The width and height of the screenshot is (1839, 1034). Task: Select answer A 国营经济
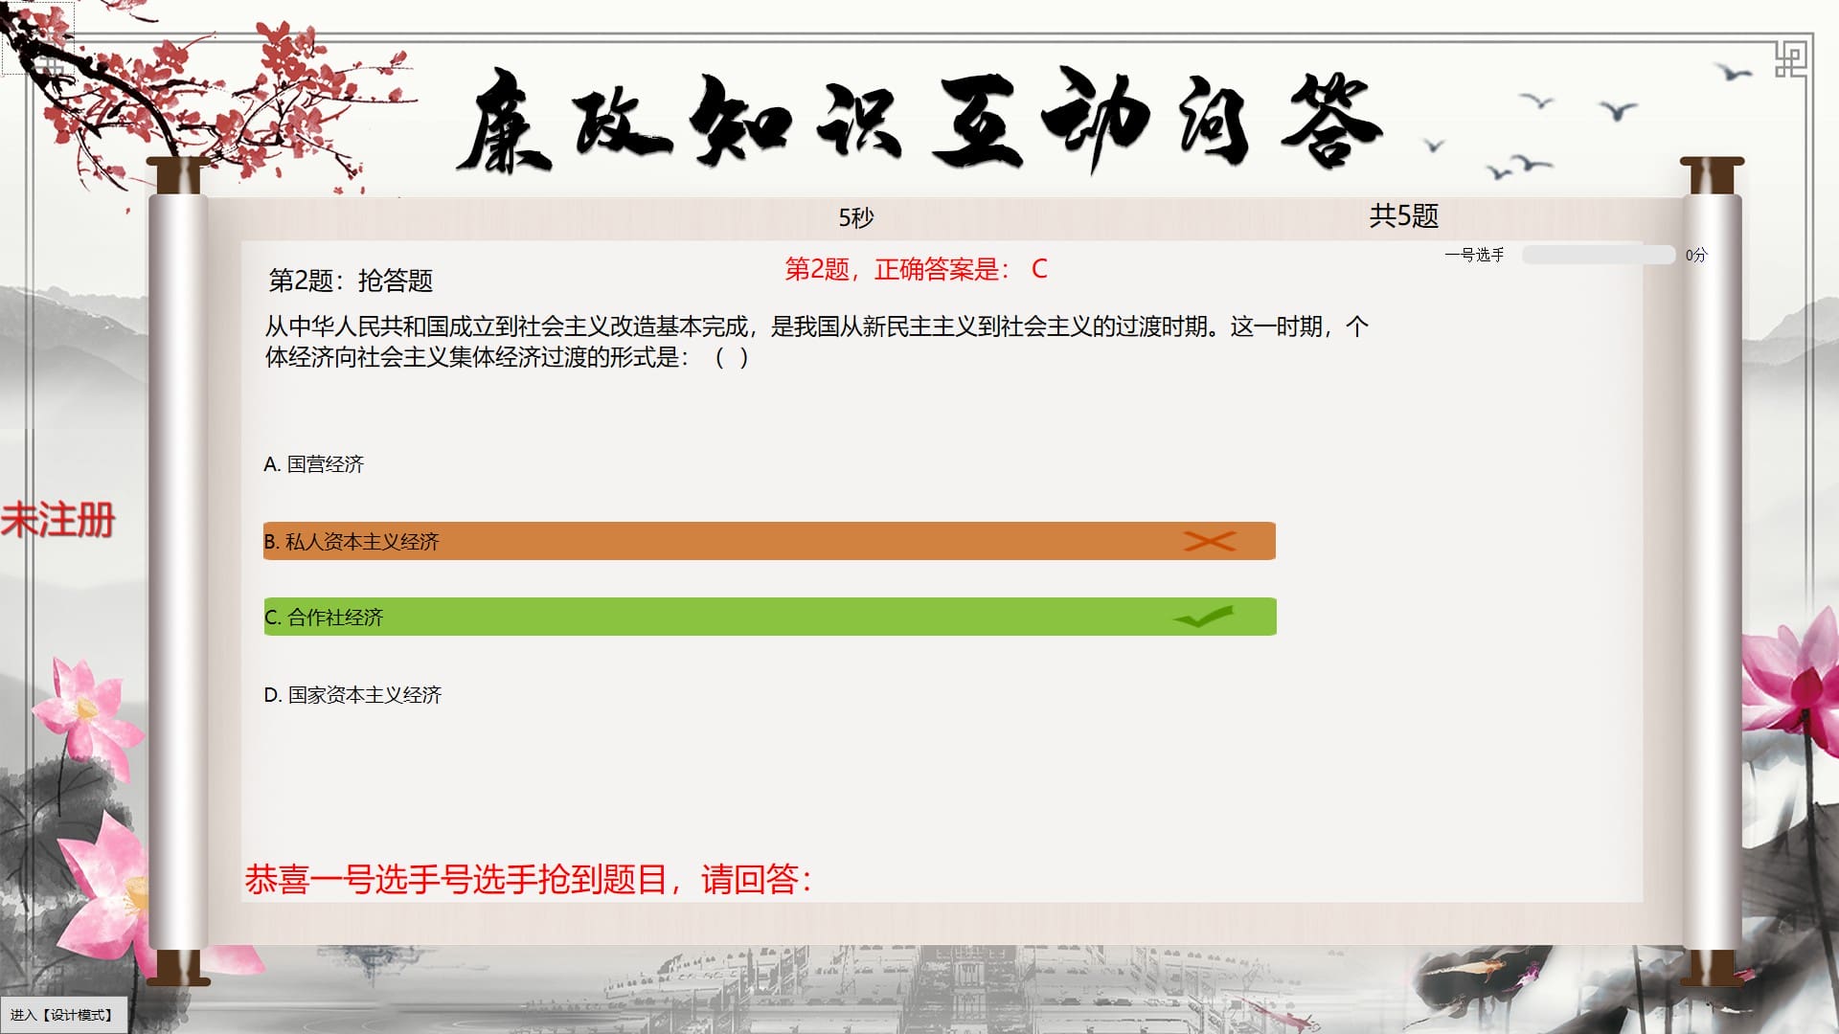(314, 464)
